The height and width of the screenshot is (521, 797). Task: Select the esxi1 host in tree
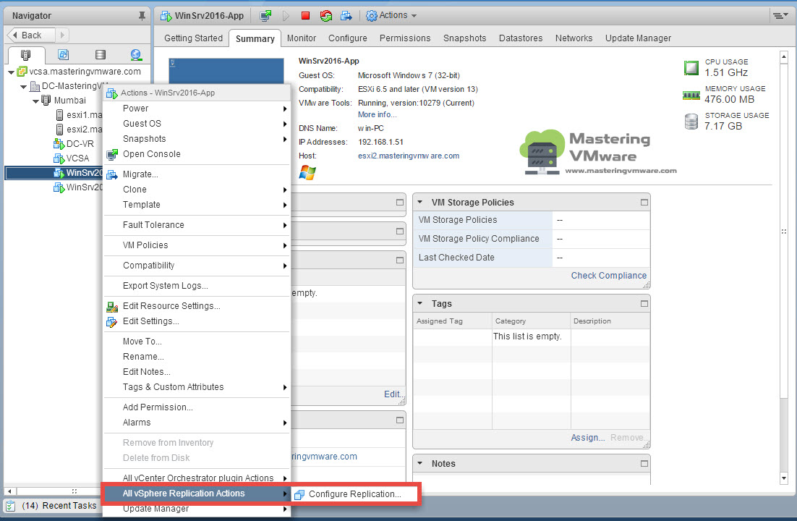(78, 115)
